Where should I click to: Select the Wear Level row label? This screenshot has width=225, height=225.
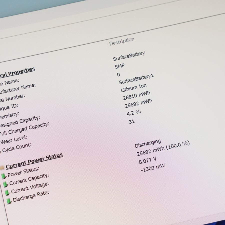(x=14, y=140)
